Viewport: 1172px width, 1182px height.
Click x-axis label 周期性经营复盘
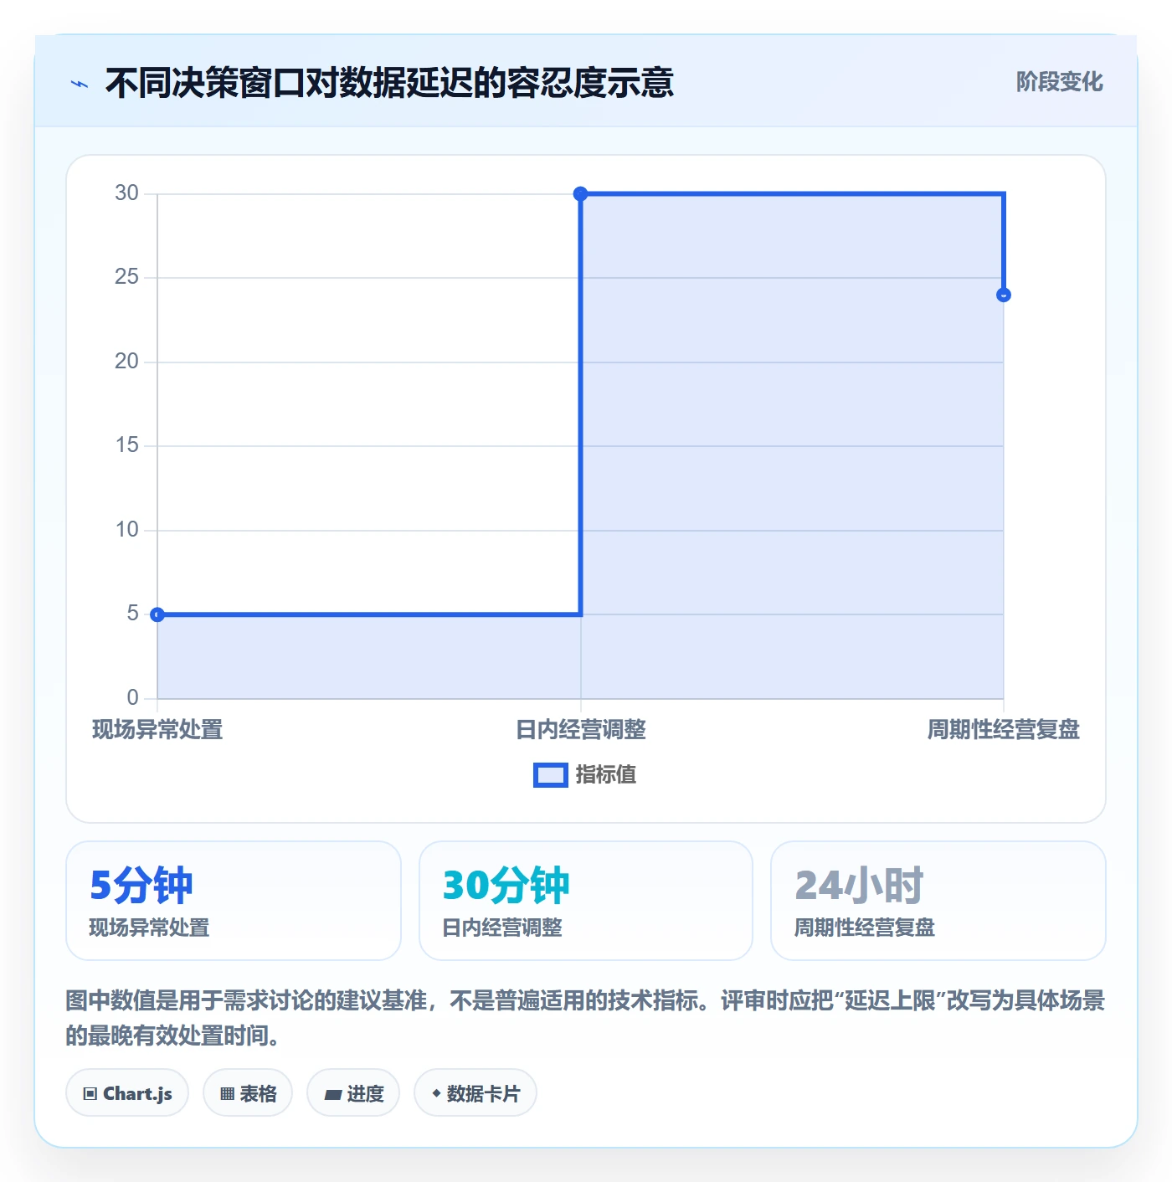tap(1003, 730)
